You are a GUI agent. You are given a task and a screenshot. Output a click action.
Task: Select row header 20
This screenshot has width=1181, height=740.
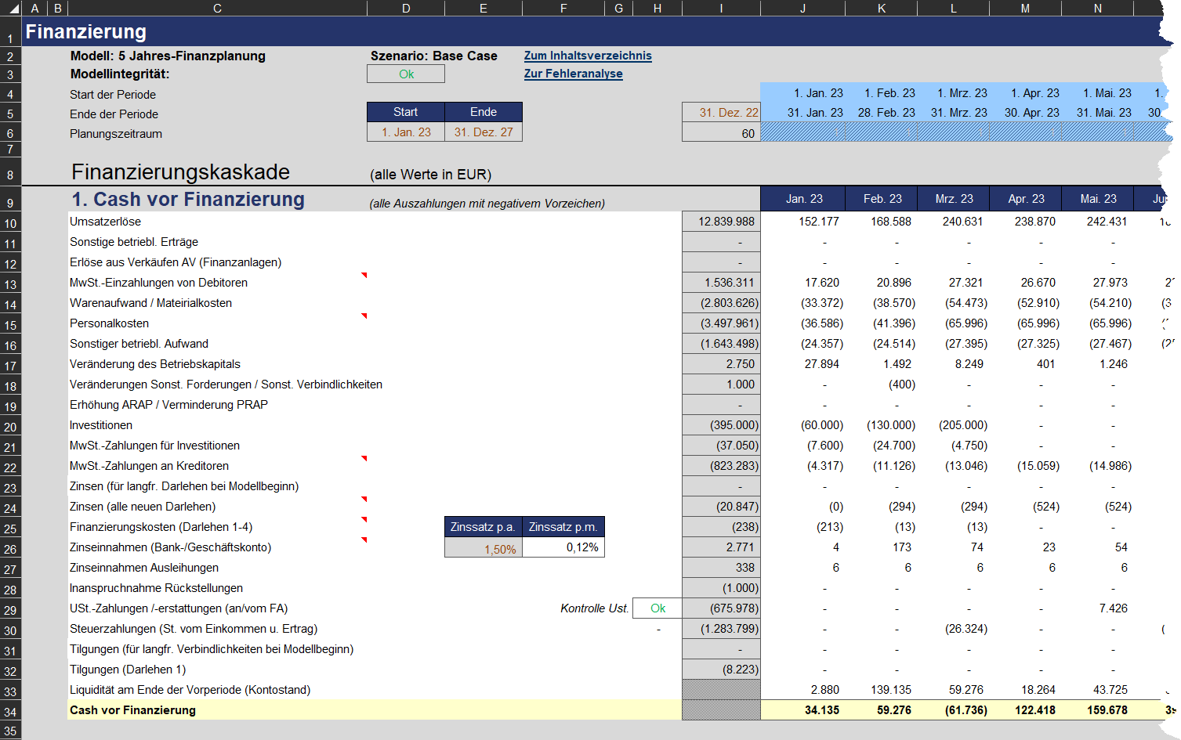[x=10, y=426]
